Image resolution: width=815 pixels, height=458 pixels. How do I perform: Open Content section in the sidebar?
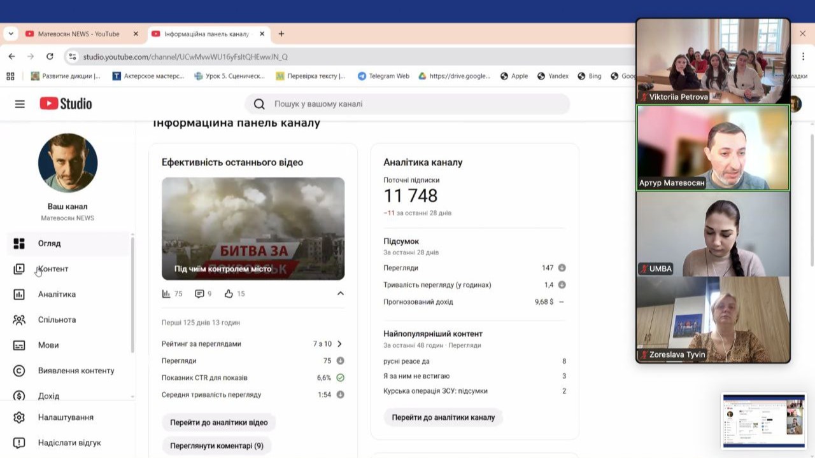tap(53, 269)
